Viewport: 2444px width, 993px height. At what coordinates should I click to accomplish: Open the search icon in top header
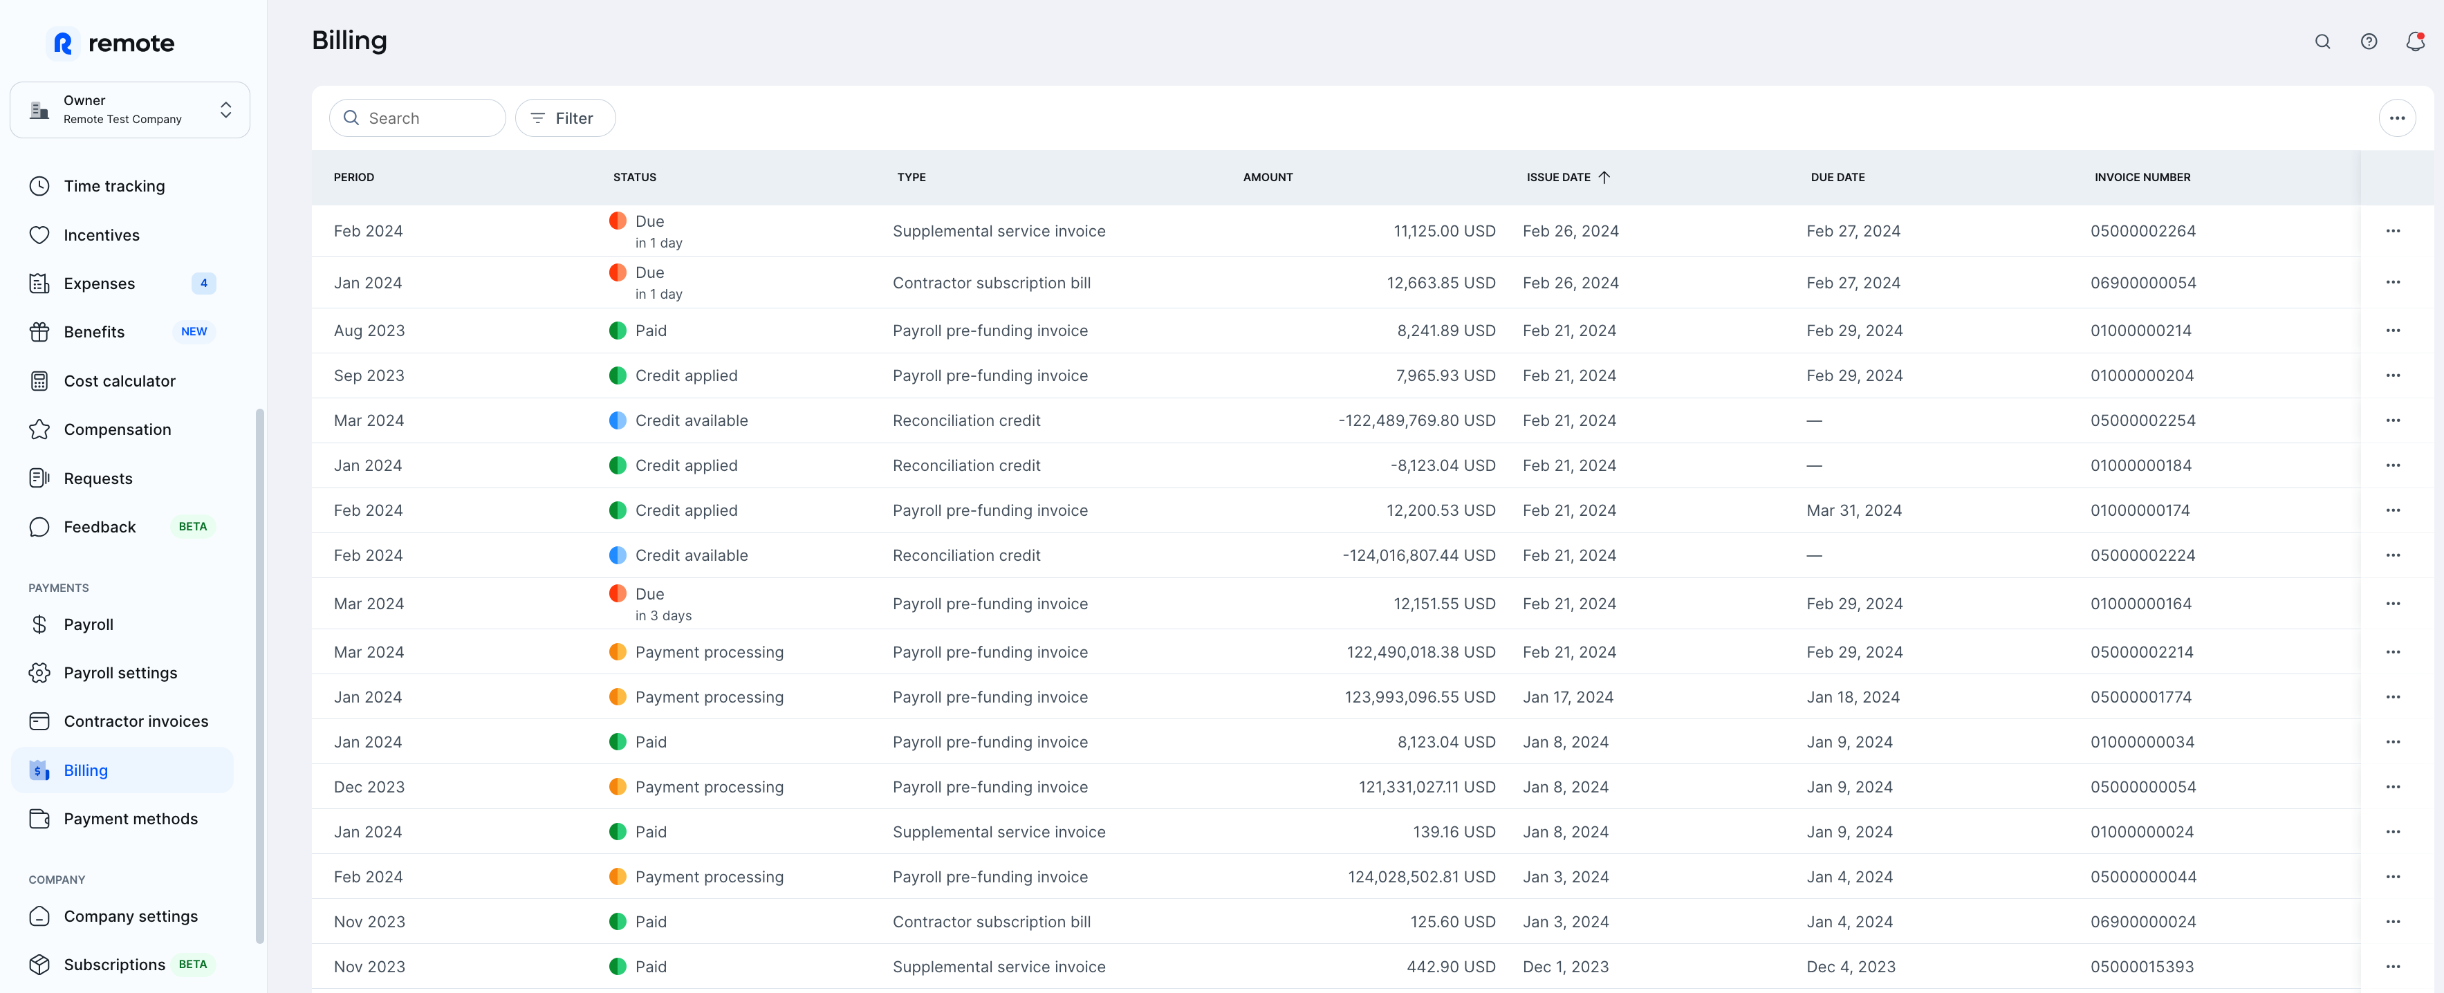pos(2322,41)
